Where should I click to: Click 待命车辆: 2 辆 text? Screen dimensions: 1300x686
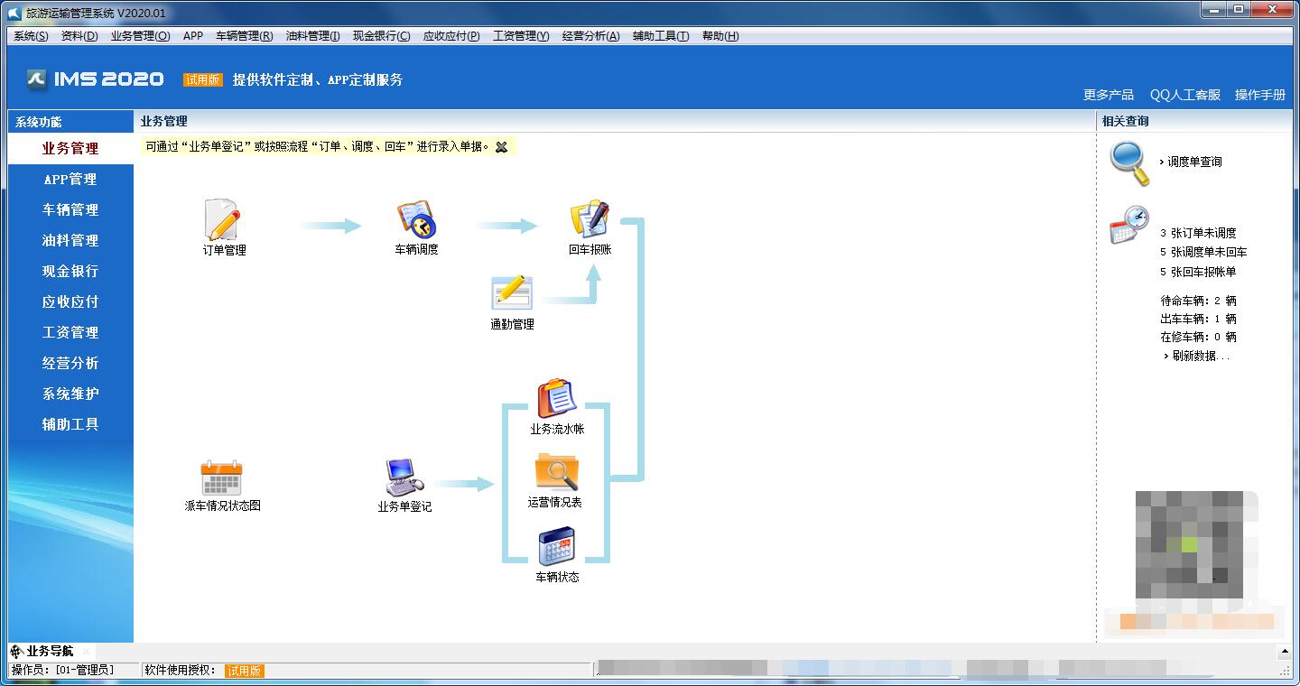tap(1198, 301)
